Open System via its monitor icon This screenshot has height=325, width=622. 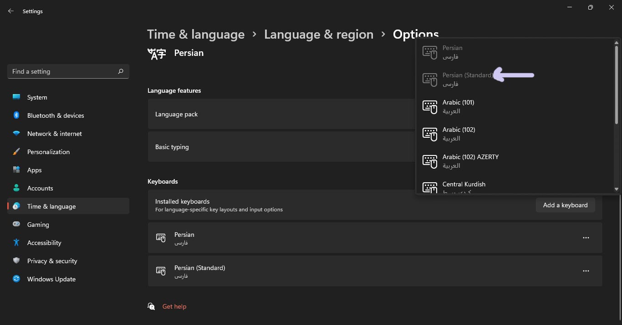(16, 97)
